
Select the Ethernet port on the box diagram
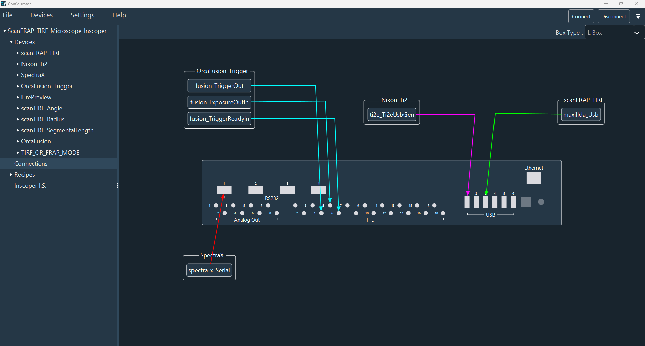[x=533, y=178]
